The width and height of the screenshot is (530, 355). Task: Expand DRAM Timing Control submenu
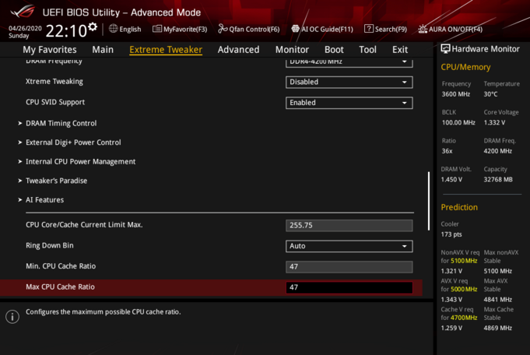[x=61, y=124]
